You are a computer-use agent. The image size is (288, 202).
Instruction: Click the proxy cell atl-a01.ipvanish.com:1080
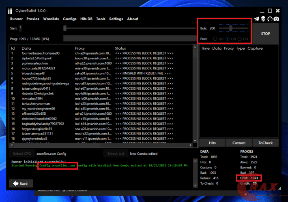(x=93, y=114)
